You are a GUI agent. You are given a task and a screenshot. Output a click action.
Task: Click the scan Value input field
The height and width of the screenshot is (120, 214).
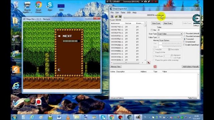[x=178, y=30]
